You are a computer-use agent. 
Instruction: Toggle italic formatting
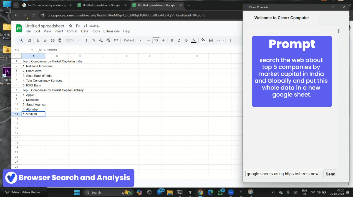click(x=179, y=40)
